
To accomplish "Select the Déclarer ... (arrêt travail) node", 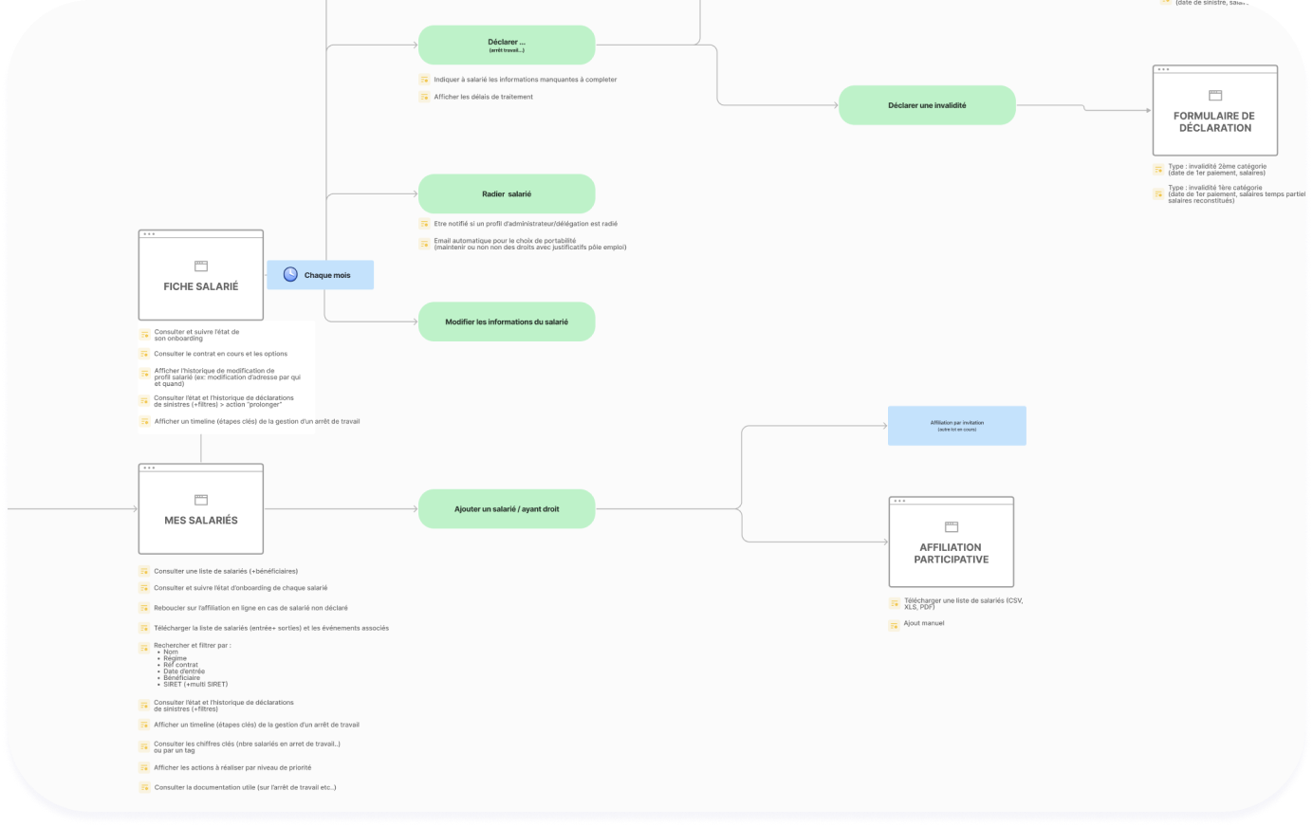I will 507,45.
